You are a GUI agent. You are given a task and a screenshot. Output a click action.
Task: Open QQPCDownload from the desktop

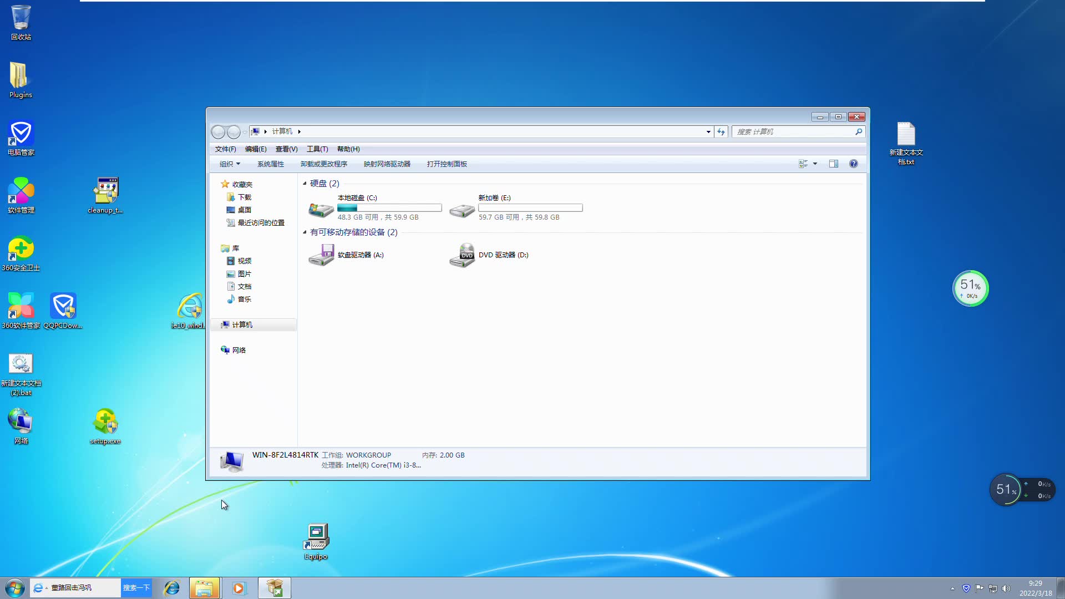63,308
